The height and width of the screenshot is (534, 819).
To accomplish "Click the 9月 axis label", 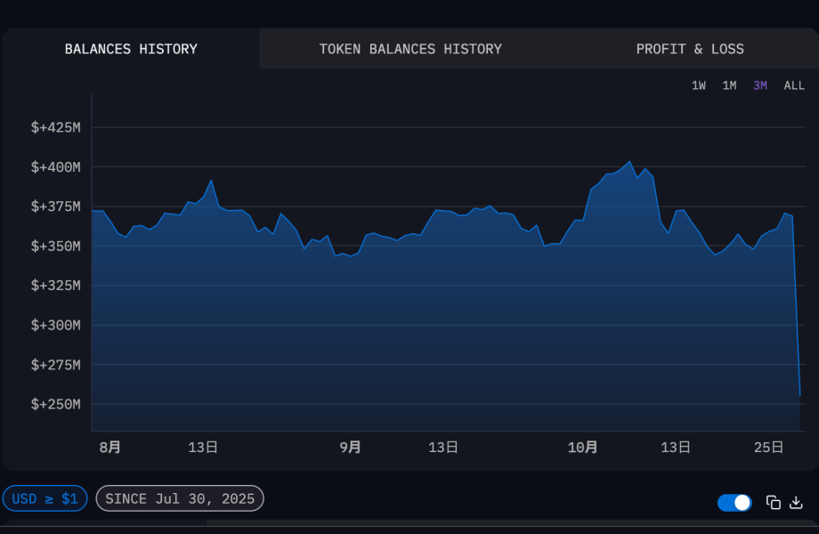I will pyautogui.click(x=350, y=449).
